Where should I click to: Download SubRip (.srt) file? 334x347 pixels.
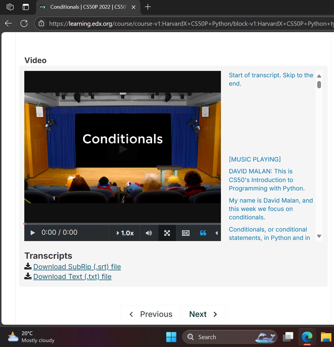click(77, 267)
